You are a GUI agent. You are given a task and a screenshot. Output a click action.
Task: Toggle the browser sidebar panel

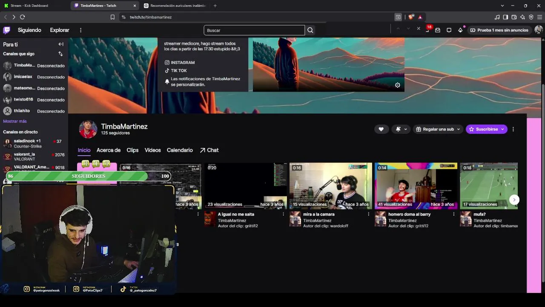(505, 17)
